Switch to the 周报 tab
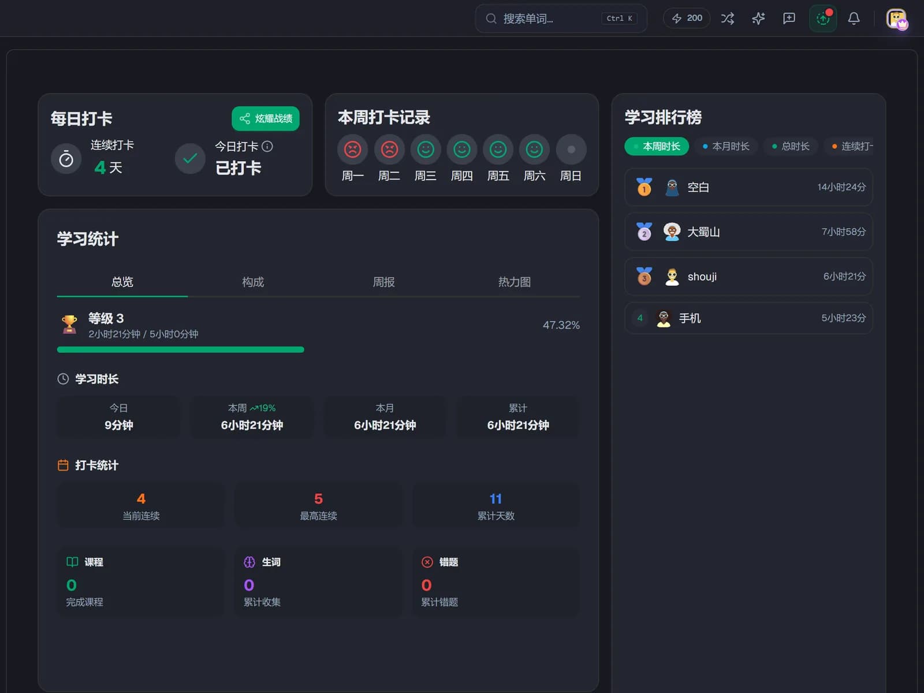Image resolution: width=924 pixels, height=693 pixels. tap(383, 282)
